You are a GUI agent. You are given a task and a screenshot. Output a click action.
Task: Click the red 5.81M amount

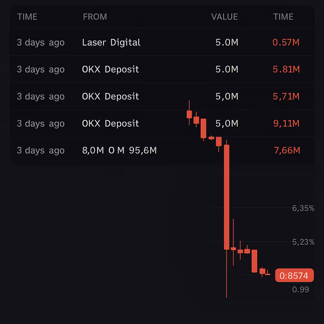pos(286,69)
